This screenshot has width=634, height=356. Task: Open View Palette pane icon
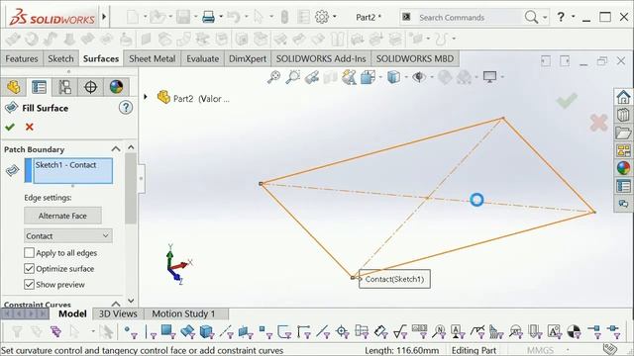point(623,150)
